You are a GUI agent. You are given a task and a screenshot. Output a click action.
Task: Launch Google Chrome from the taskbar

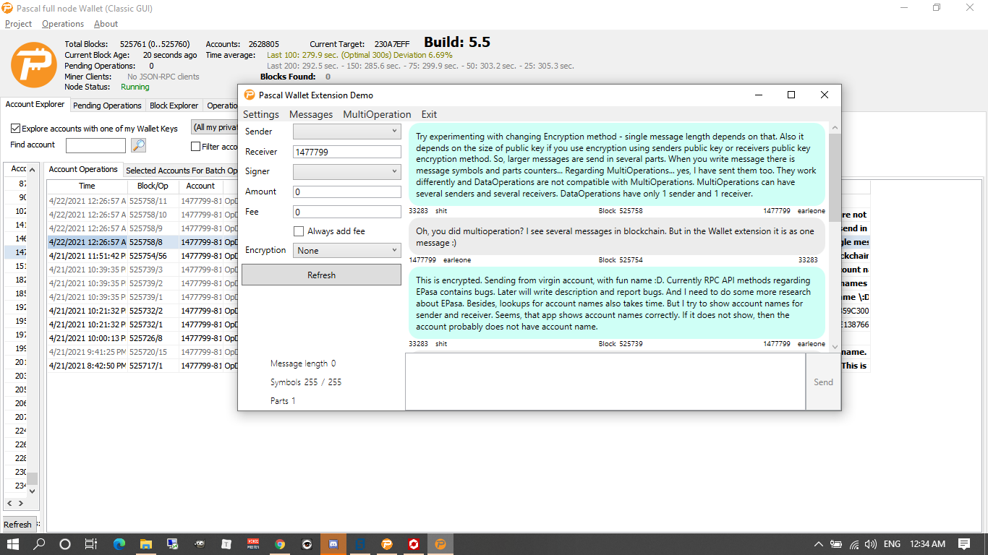pos(280,544)
